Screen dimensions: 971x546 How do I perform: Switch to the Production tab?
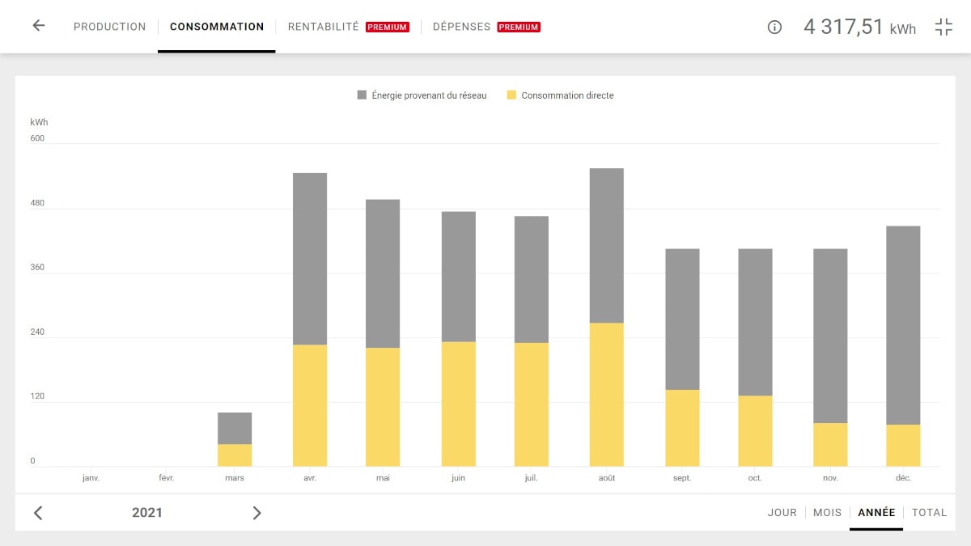(109, 27)
